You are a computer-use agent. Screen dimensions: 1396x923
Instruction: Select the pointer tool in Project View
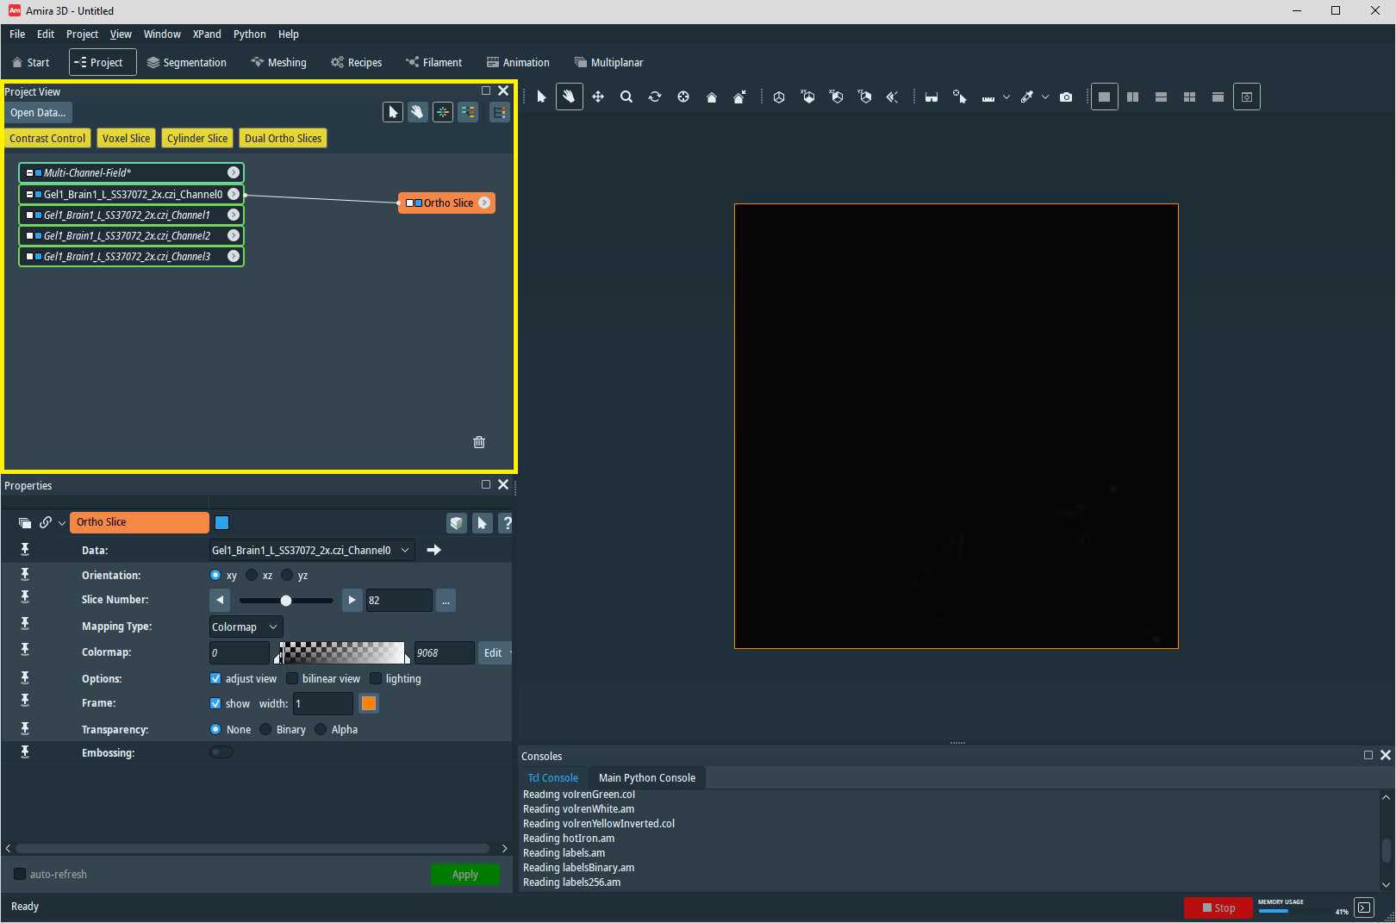coord(393,112)
